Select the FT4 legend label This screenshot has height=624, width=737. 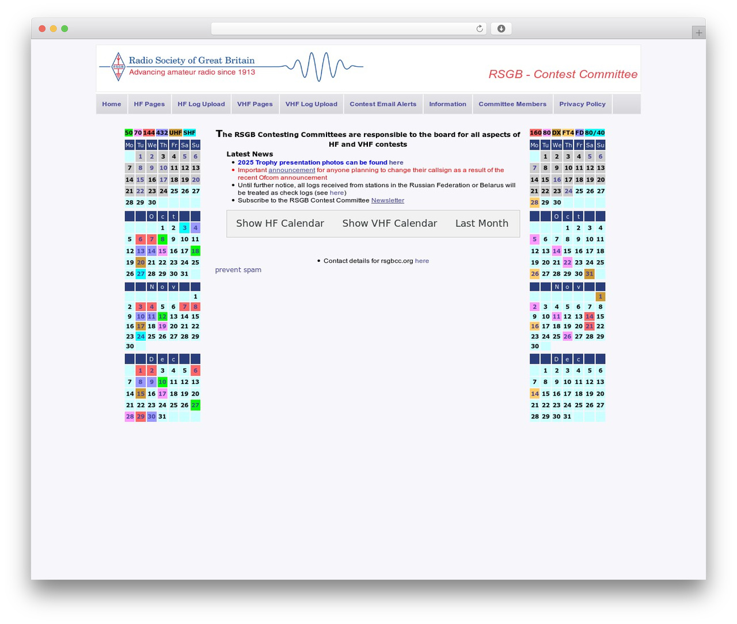[568, 133]
